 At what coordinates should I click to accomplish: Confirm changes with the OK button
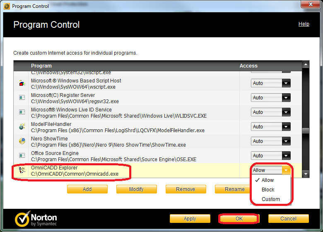pos(239,219)
